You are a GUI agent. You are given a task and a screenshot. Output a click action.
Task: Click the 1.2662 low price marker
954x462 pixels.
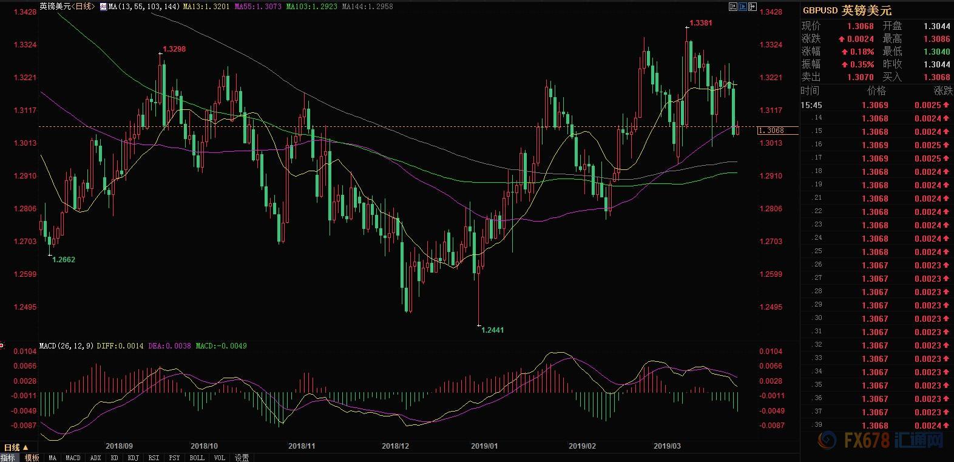pyautogui.click(x=64, y=260)
